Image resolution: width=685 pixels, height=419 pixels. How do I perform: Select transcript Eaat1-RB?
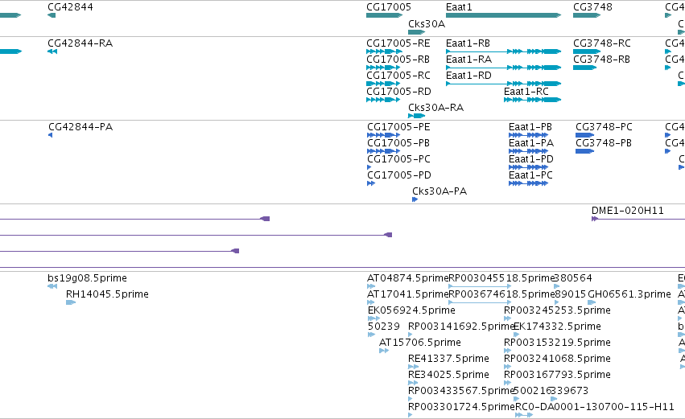[468, 43]
